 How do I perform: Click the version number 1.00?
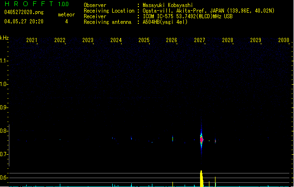pyautogui.click(x=63, y=4)
